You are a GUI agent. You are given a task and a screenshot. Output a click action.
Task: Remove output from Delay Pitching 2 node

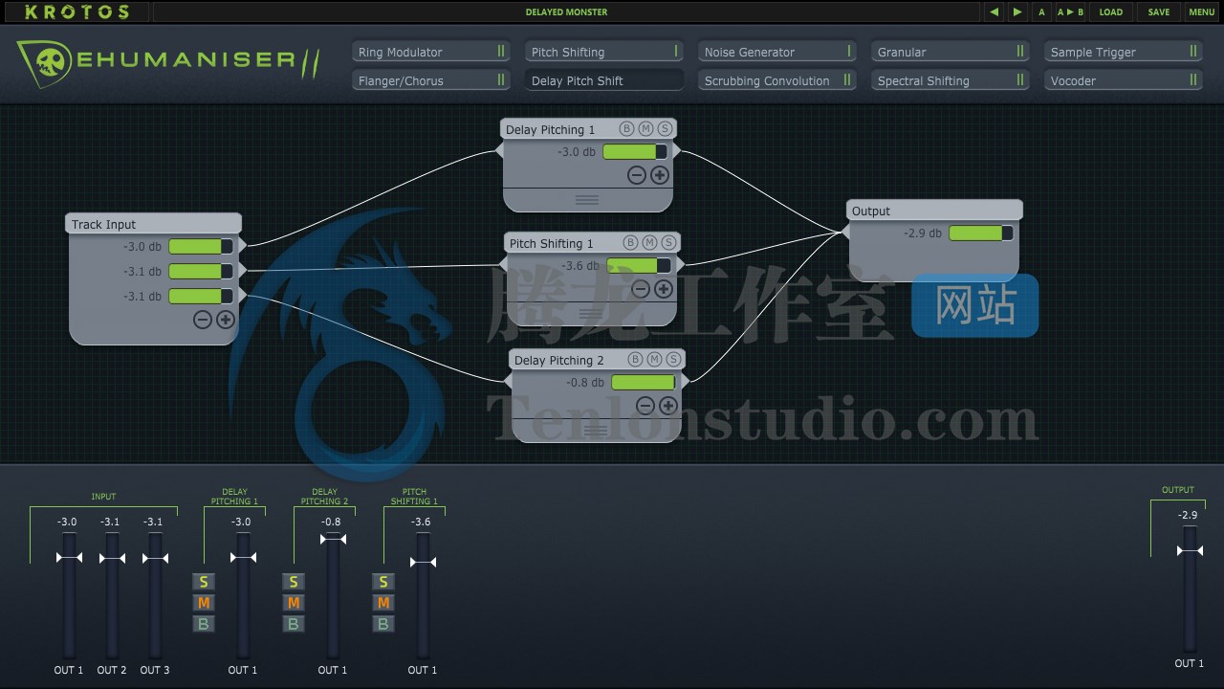tap(645, 406)
